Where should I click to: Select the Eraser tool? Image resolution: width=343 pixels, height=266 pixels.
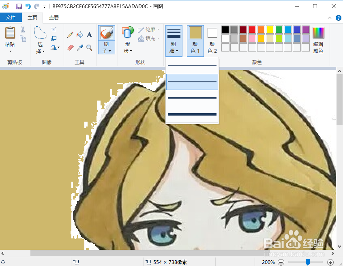[x=70, y=47]
